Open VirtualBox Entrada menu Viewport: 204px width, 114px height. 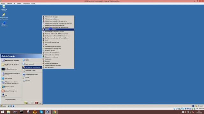click(x=19, y=3)
